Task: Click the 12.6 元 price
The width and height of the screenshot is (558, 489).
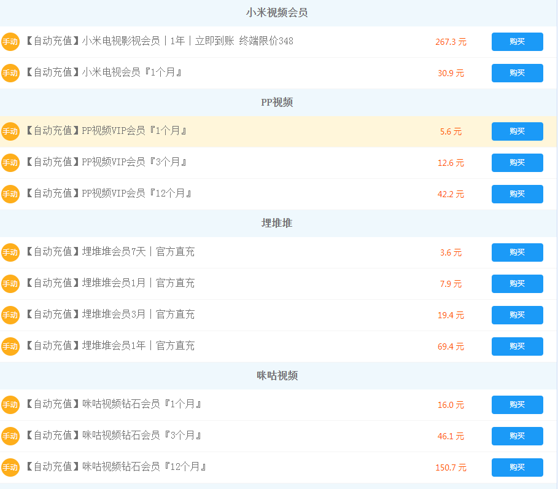Action: pyautogui.click(x=451, y=163)
